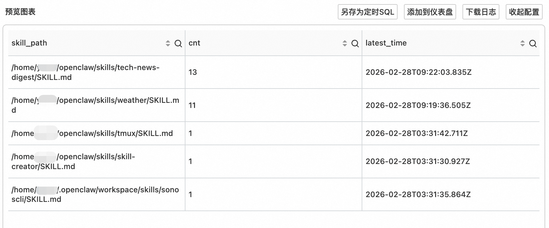Select the sonoscli SKILL.md path cell

[95, 194]
